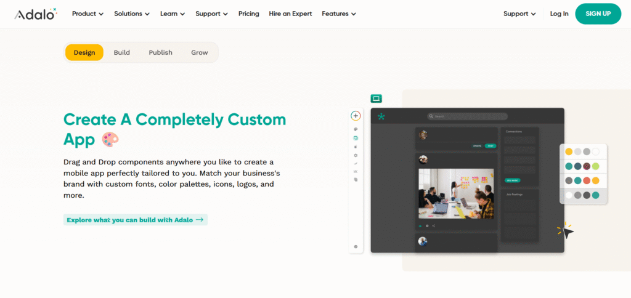Expand the Features dropdown menu
The image size is (631, 298).
339,14
